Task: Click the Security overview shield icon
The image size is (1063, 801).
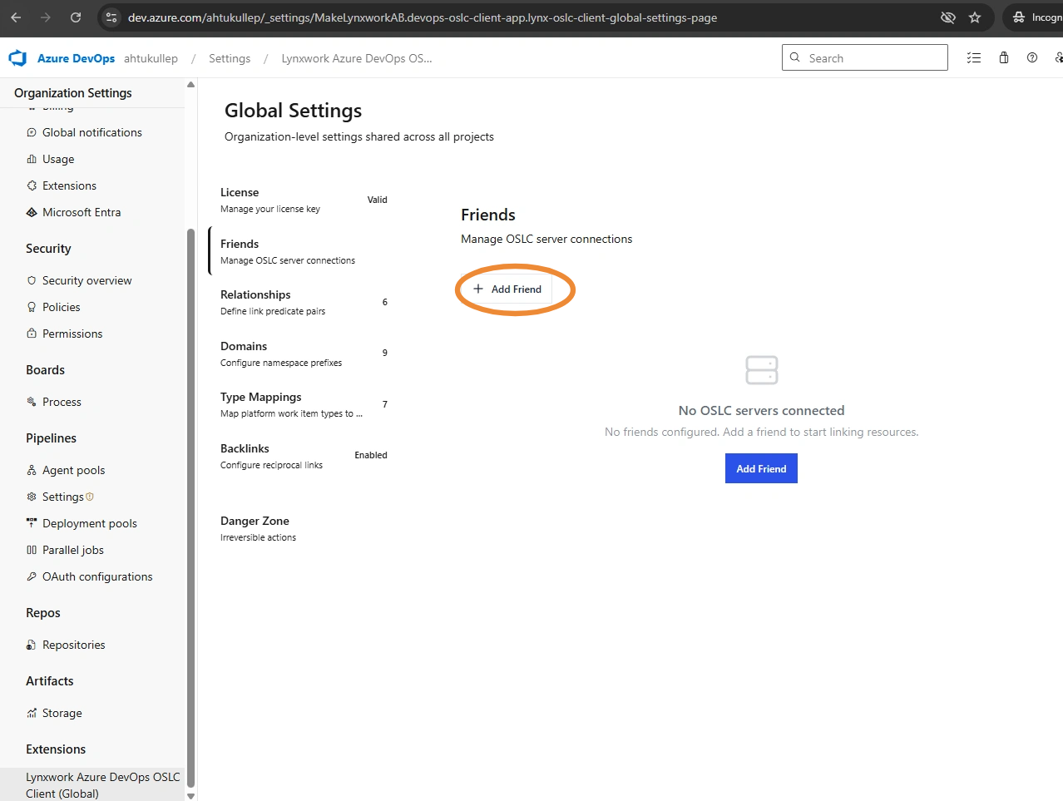Action: pyautogui.click(x=32, y=280)
